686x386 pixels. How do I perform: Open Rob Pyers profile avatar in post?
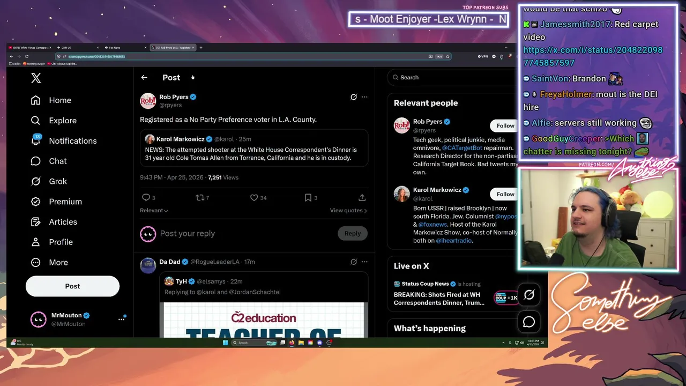(x=148, y=101)
